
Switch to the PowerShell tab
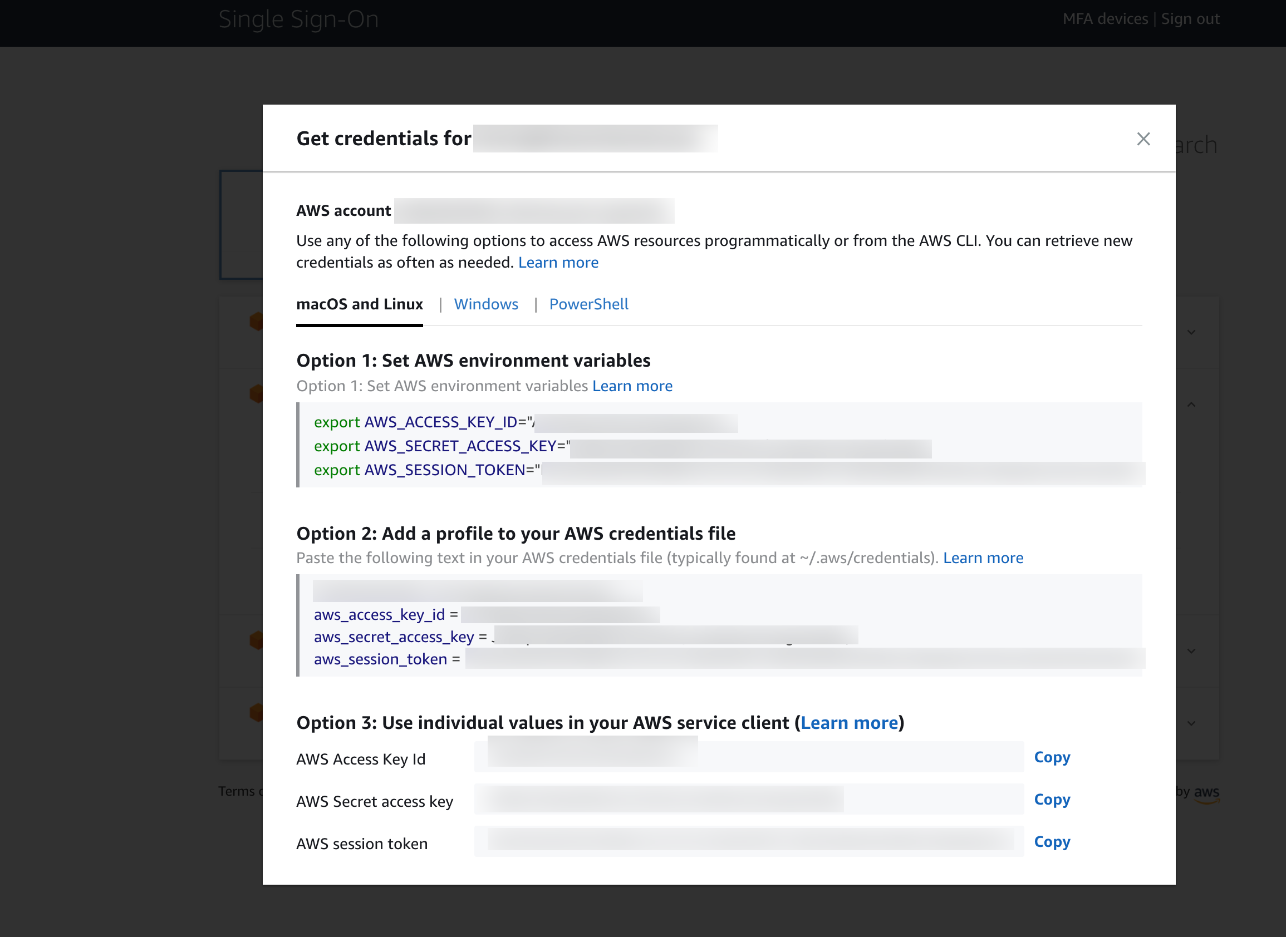click(588, 304)
